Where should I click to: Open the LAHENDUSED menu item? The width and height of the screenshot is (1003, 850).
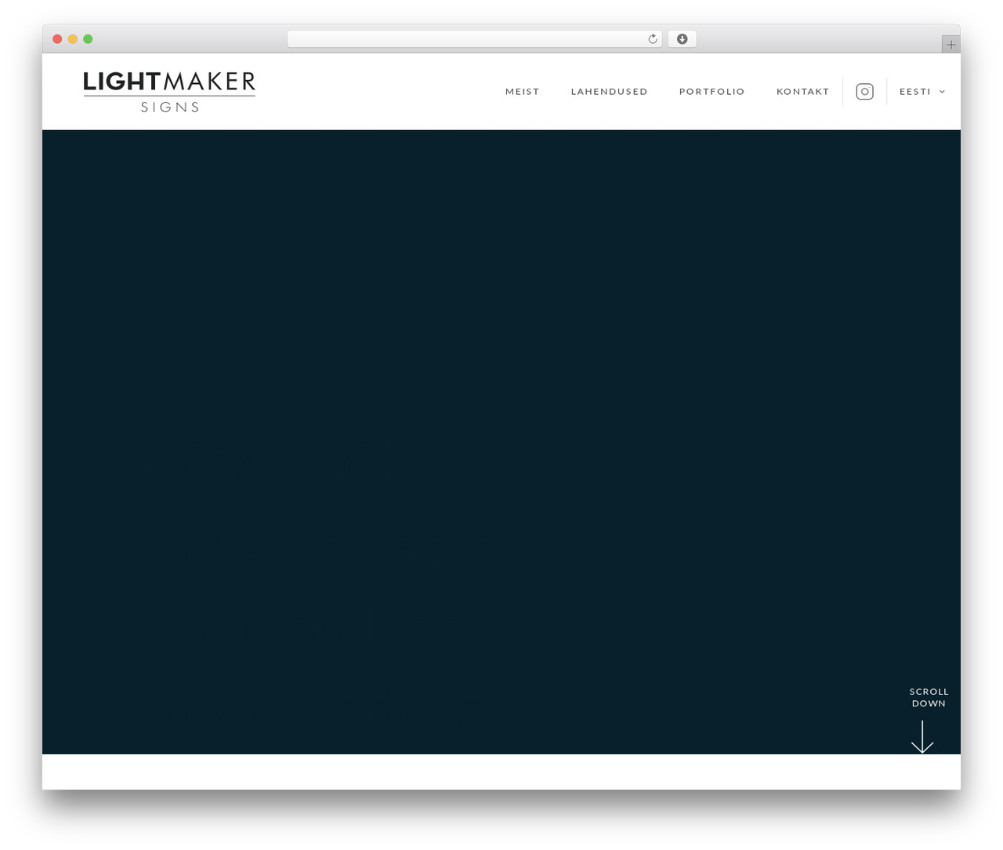pos(609,92)
